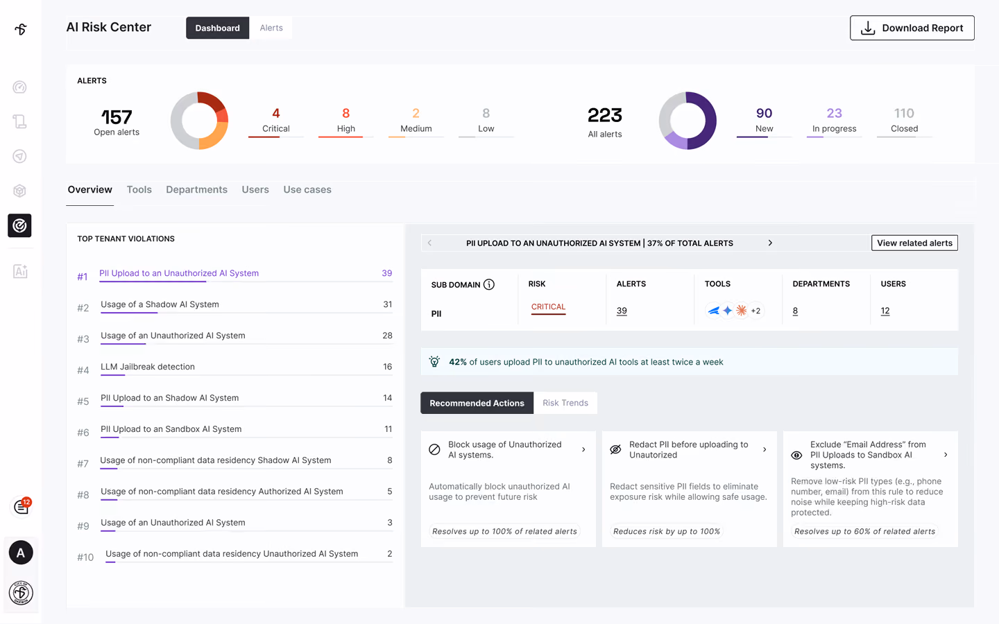Click the Sub Domain info icon
The height and width of the screenshot is (624, 999).
pos(489,284)
